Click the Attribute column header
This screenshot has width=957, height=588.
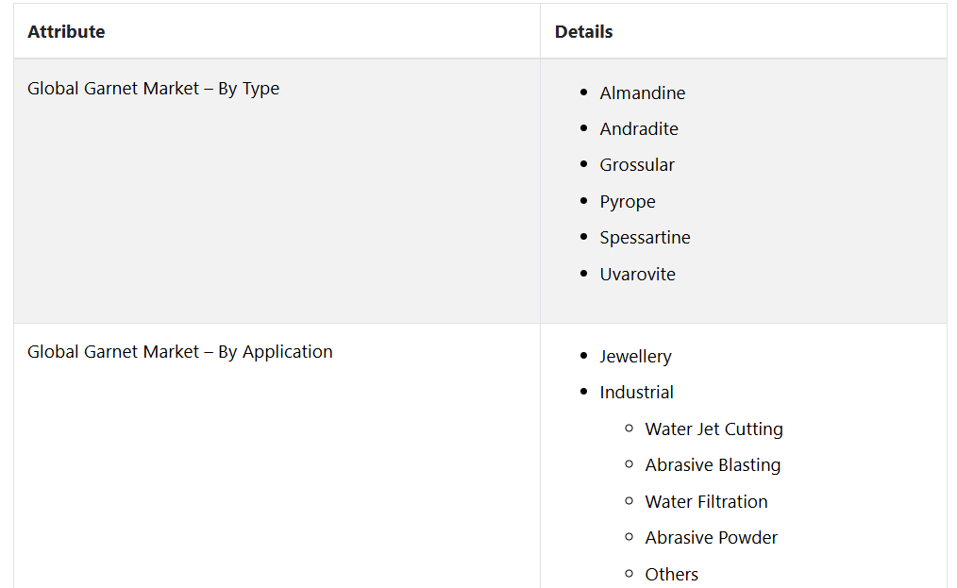click(66, 32)
